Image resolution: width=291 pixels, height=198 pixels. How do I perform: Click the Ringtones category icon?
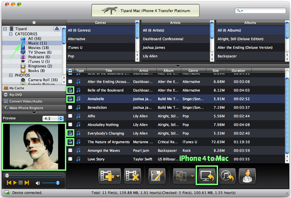coord(23,66)
